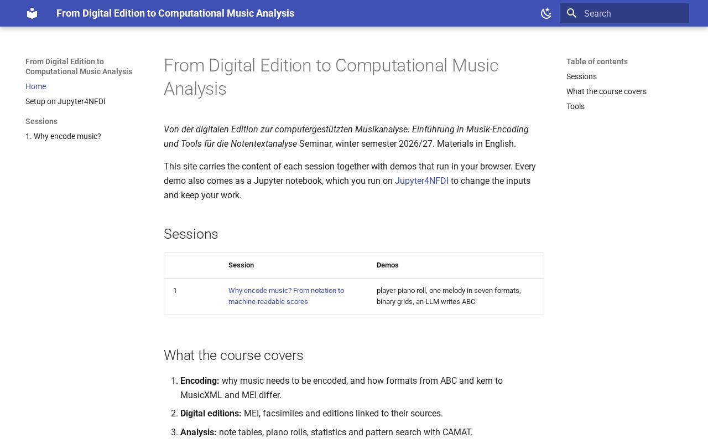Screen dimensions: 708x443
Task: Click the site logo book icon
Action: coord(32,13)
